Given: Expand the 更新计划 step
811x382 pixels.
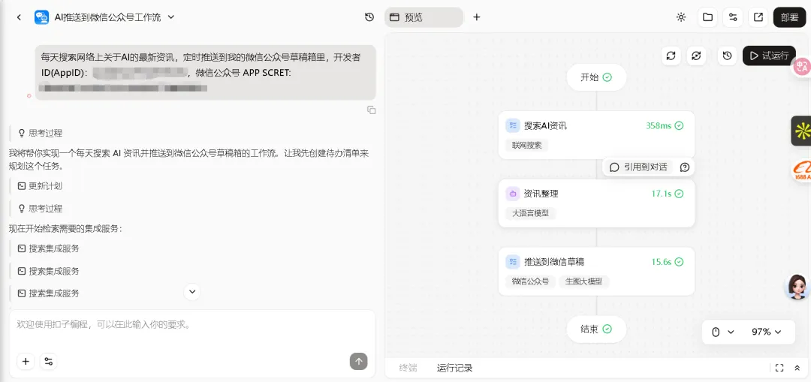Looking at the screenshot, I should pyautogui.click(x=41, y=186).
